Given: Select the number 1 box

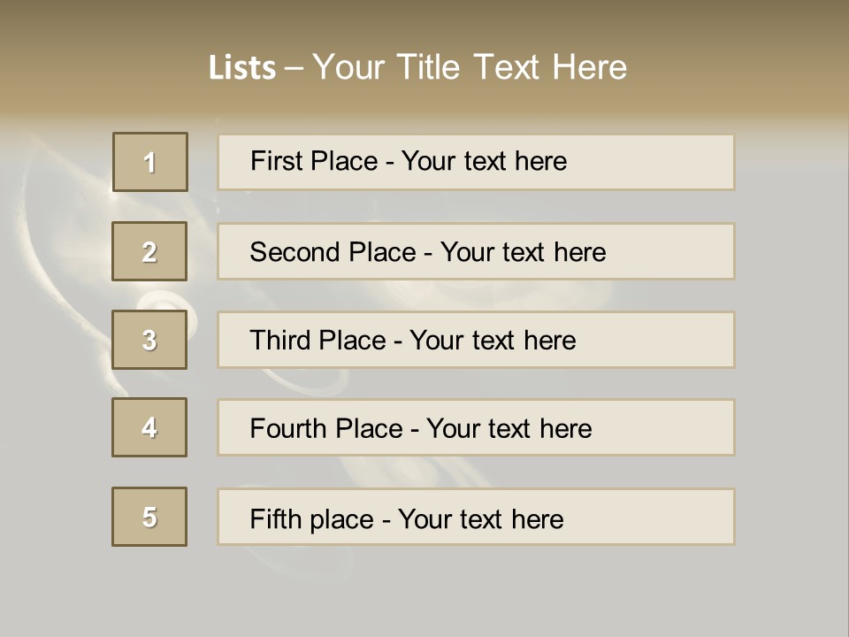Looking at the screenshot, I should coord(150,162).
